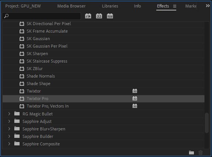The height and width of the screenshot is (157, 212).
Task: Click the 32-bit badge on Twixtor Pro row
Action: 135,99
